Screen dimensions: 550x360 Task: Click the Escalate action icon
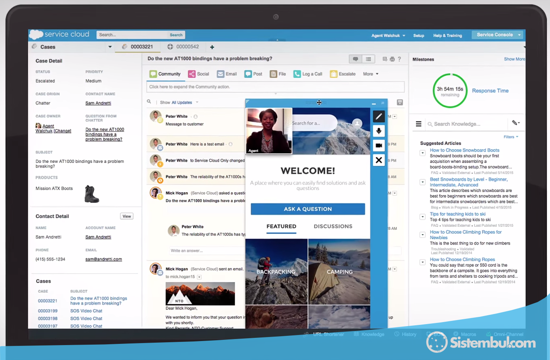click(333, 74)
